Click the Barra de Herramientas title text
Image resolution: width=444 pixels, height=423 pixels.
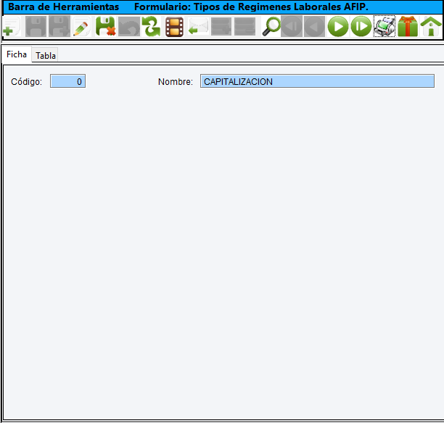pyautogui.click(x=64, y=7)
